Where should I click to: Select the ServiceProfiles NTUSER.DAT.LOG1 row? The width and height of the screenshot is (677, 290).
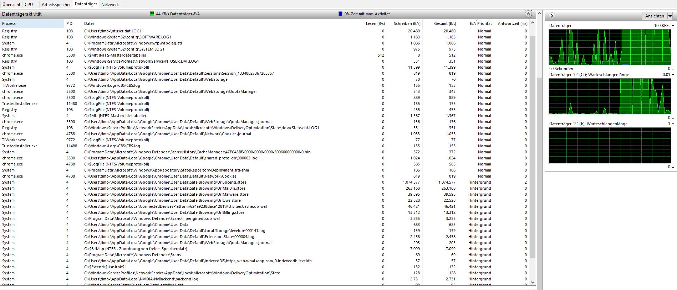click(x=265, y=61)
